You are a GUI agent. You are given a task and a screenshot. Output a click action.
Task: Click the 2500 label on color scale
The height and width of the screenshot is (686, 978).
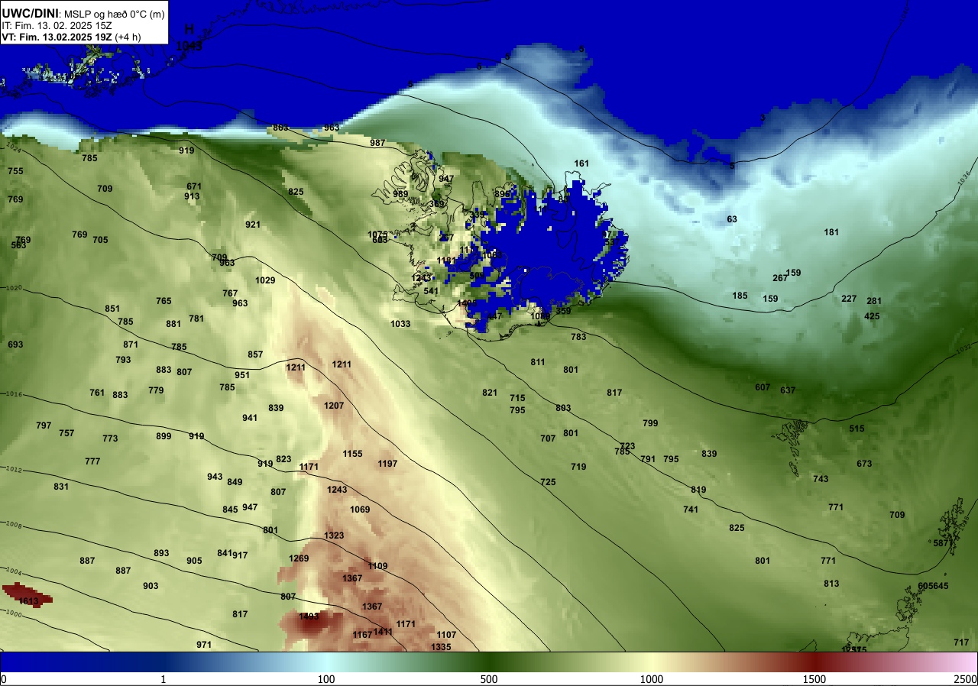point(966,680)
